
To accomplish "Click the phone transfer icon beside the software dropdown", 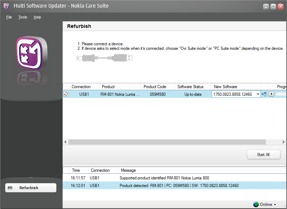I will point(264,94).
